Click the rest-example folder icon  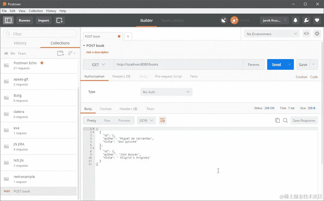point(6,179)
